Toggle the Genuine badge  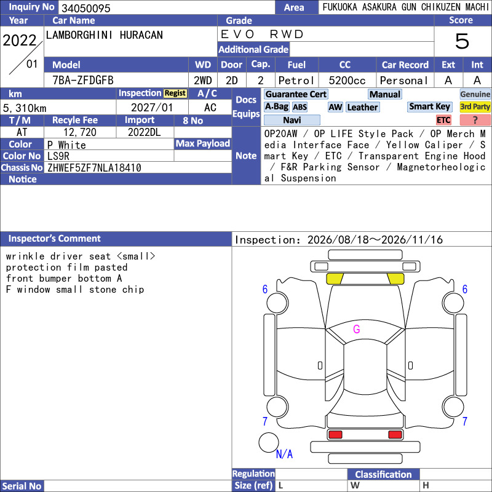pos(475,94)
